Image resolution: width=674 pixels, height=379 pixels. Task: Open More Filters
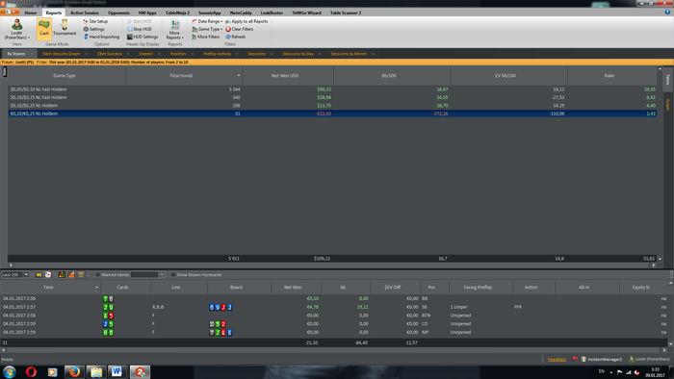point(205,37)
